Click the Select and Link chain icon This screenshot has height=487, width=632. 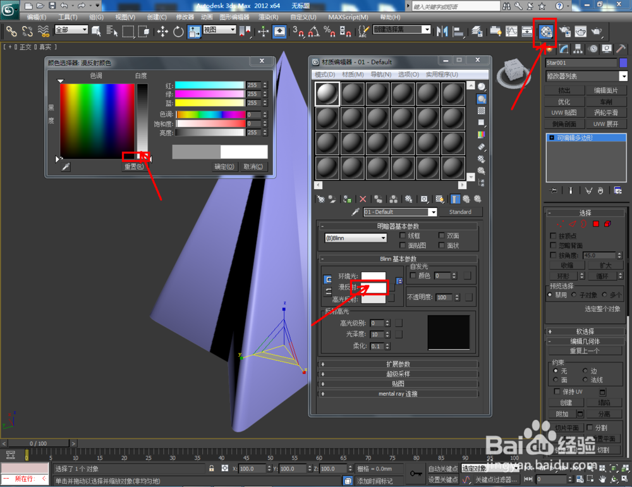tap(11, 32)
